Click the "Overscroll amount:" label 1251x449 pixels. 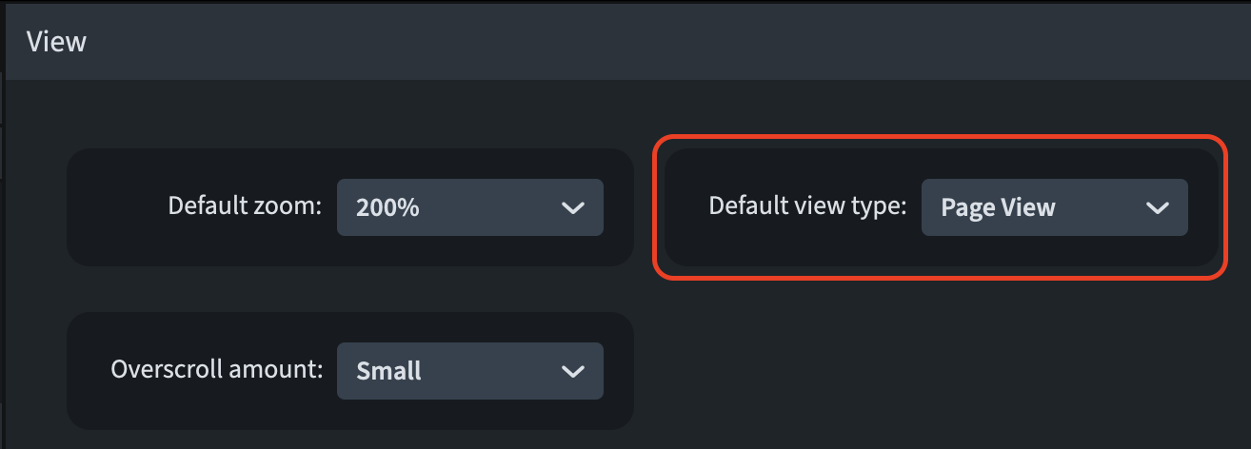pos(217,370)
